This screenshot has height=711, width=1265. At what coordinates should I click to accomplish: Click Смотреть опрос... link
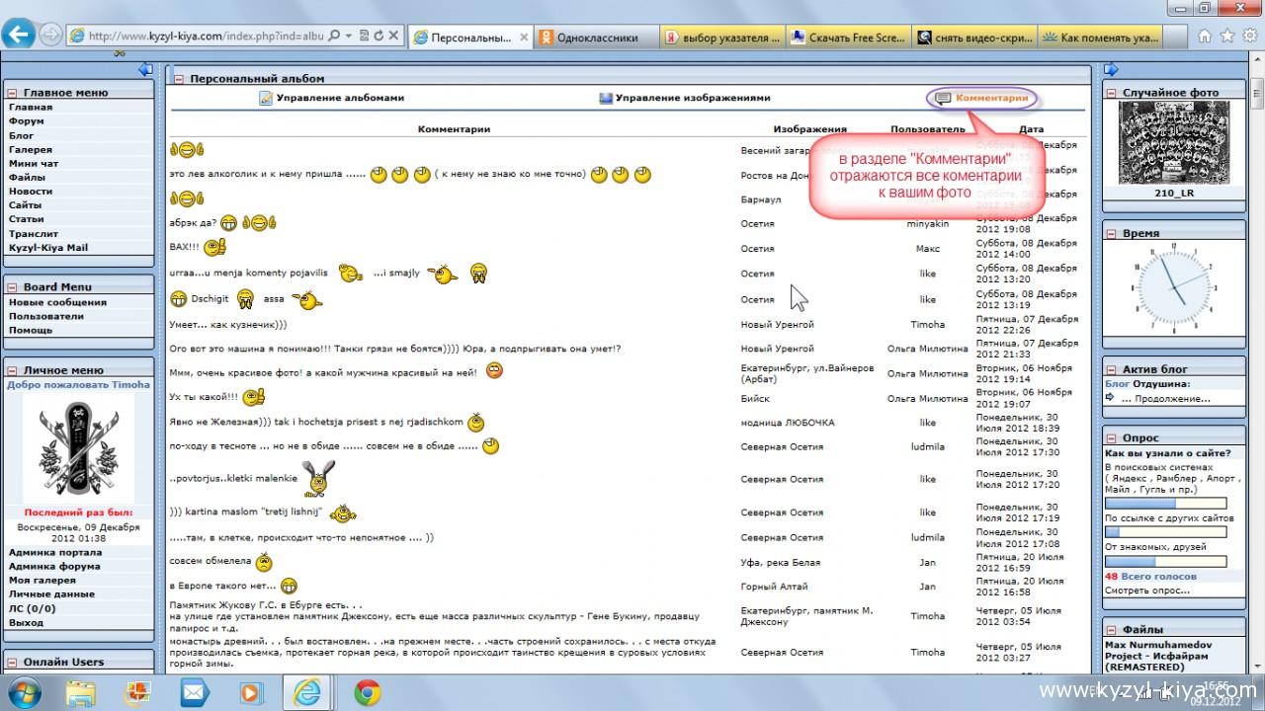pos(1147,591)
